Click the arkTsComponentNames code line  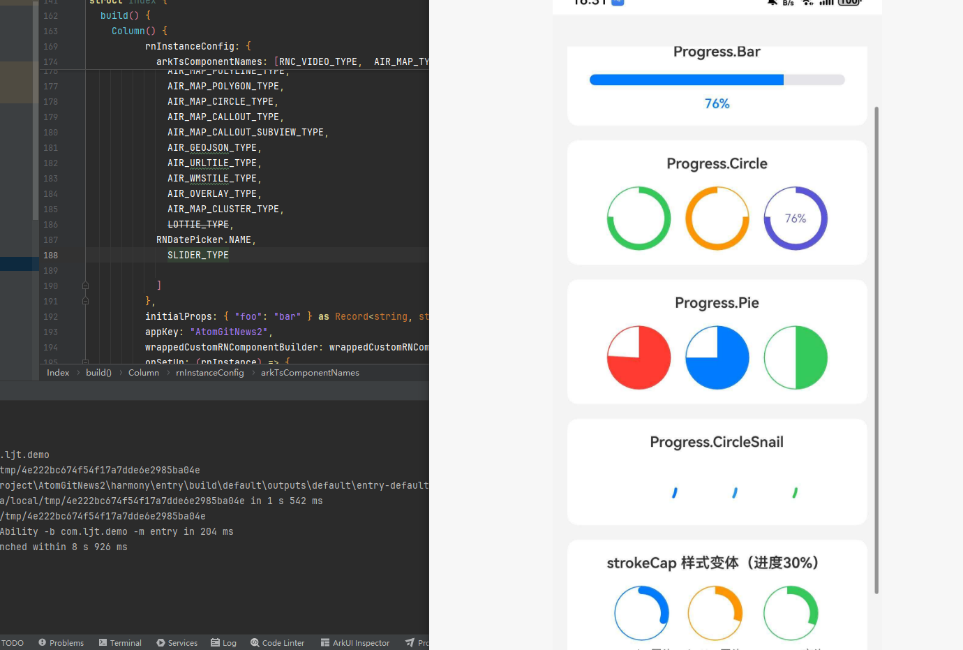[x=292, y=61]
